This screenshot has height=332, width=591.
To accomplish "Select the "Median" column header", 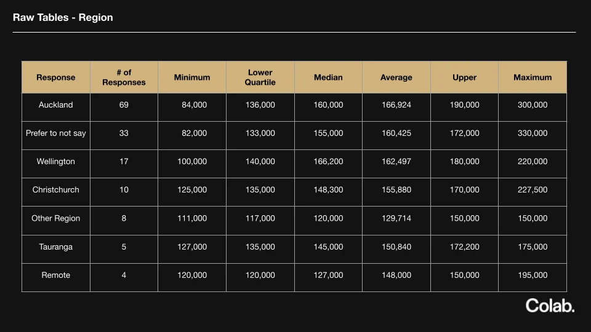I will point(328,77).
